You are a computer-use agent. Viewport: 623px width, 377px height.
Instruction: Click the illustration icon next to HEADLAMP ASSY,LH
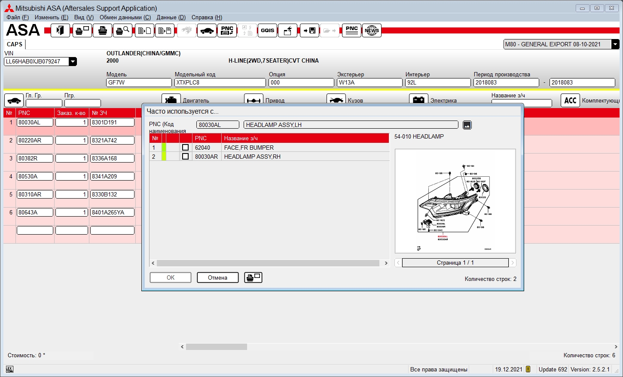tap(467, 125)
